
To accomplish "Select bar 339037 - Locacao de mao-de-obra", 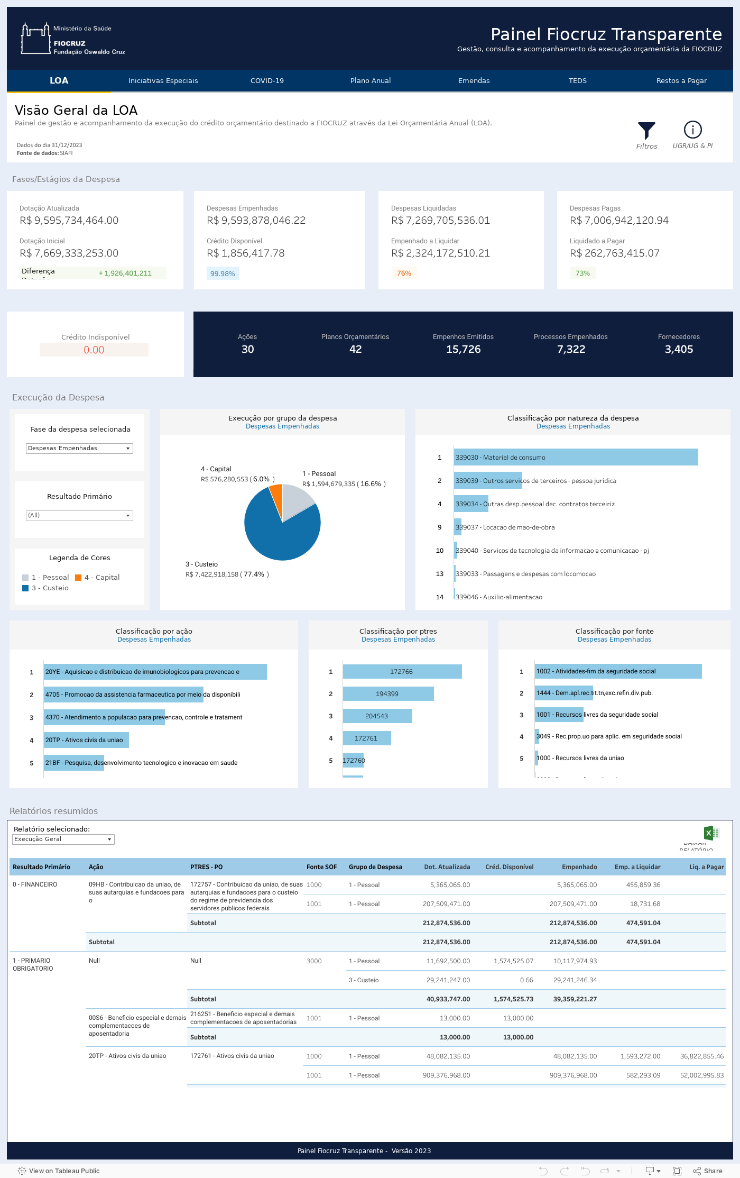I will 458,527.
